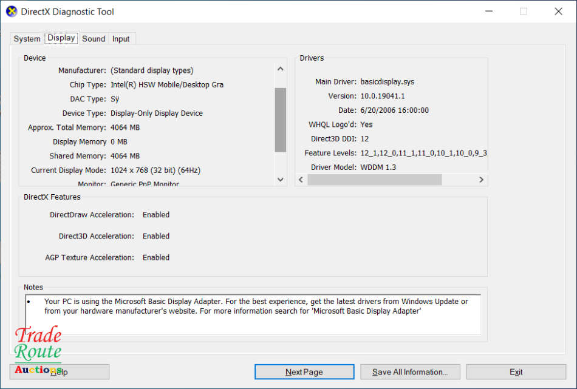Click the Trade Route Auctions logo
This screenshot has width=577, height=389.
38,351
